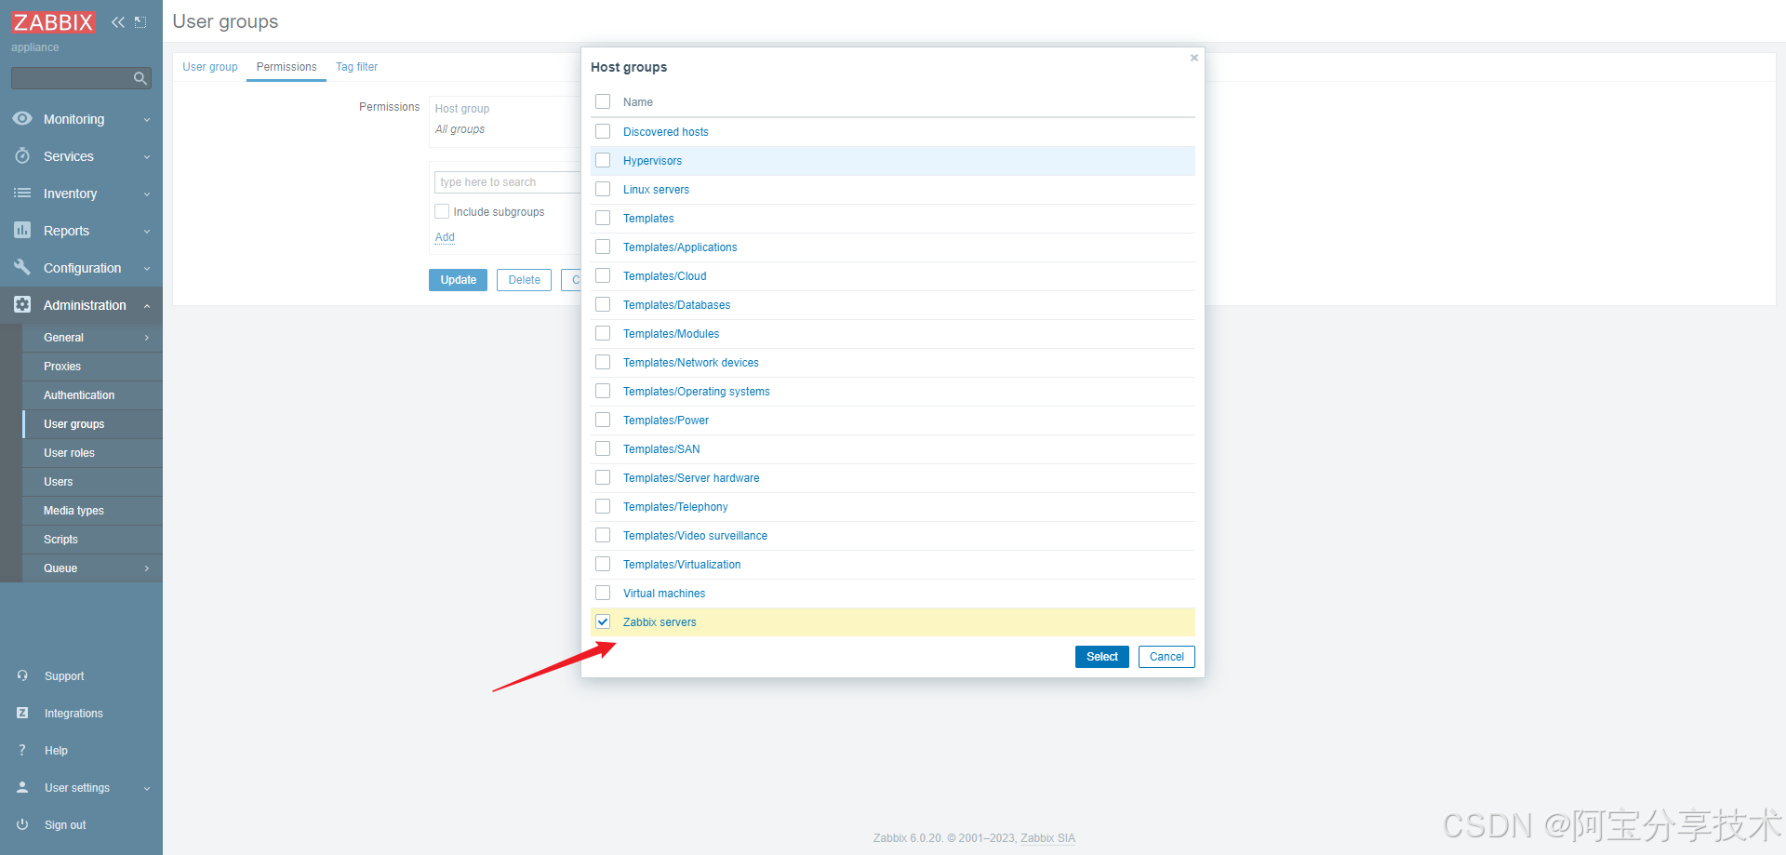Collapse sidebar with double-arrow icon
1786x855 pixels.
click(118, 21)
